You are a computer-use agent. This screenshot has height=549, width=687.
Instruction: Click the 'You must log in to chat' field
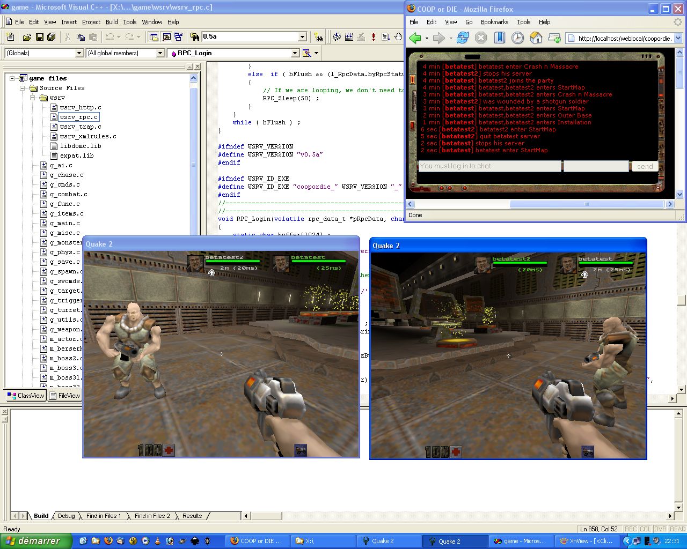pyautogui.click(x=489, y=166)
